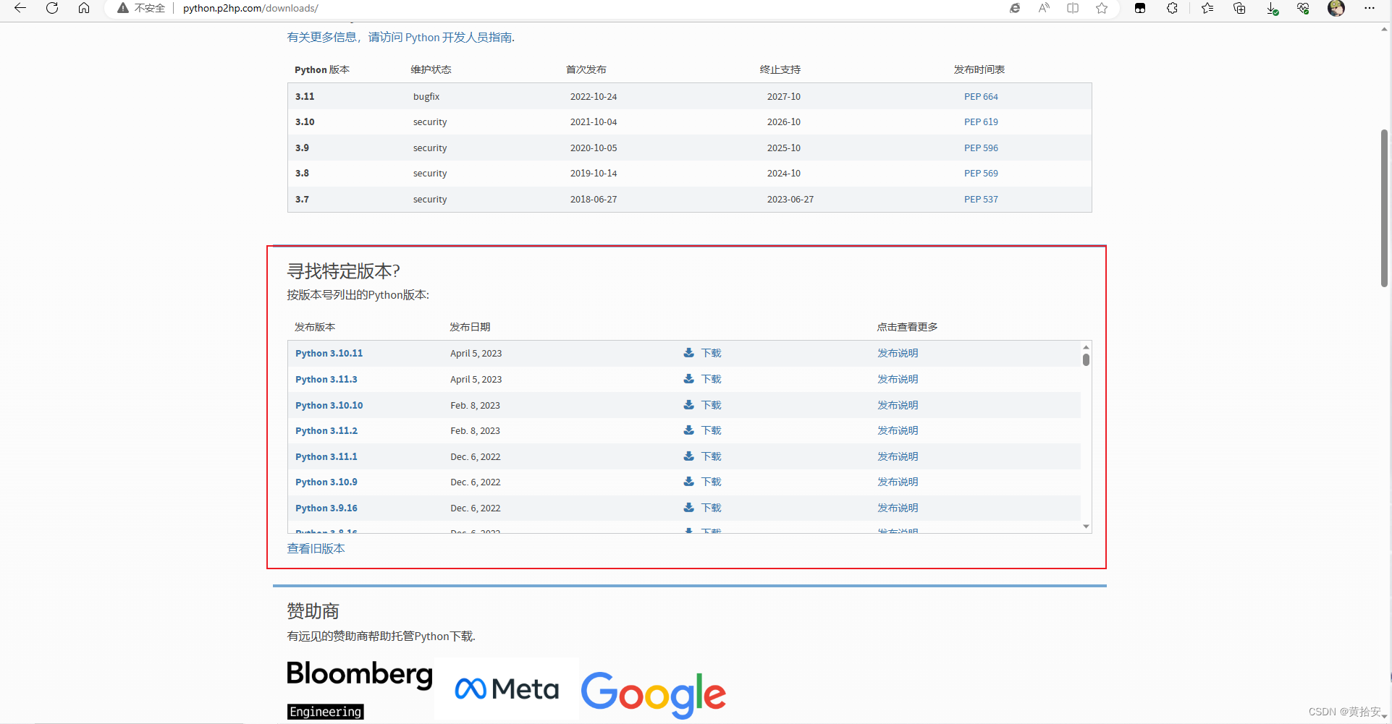Screen dimensions: 1392x724
Task: Open the browser home page
Action: [x=84, y=8]
